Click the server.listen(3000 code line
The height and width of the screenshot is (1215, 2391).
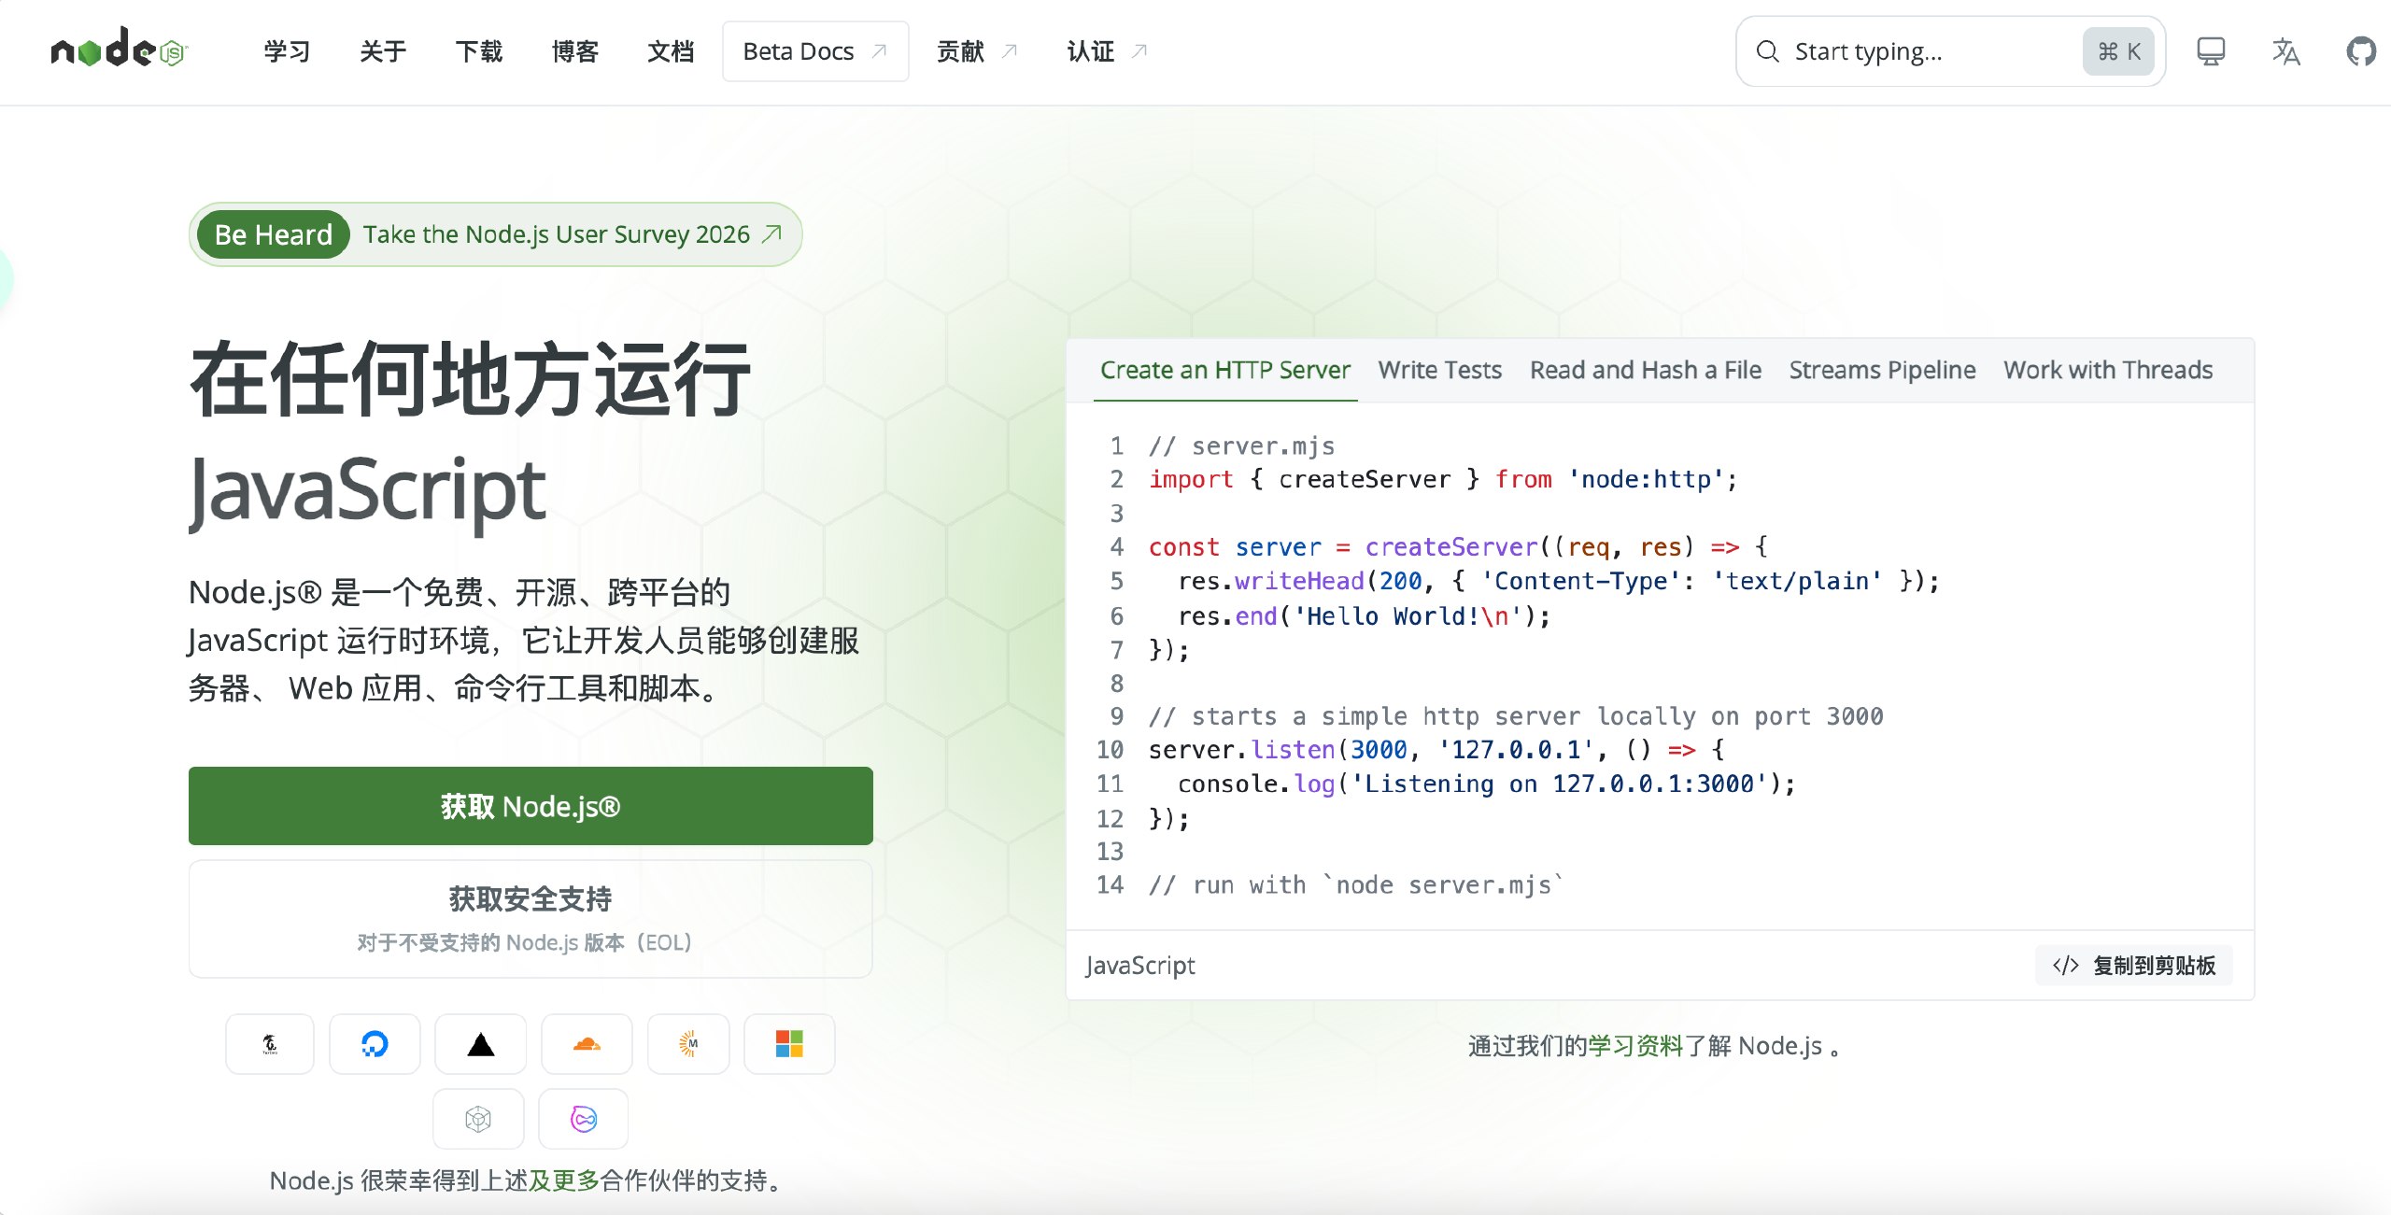[1437, 750]
